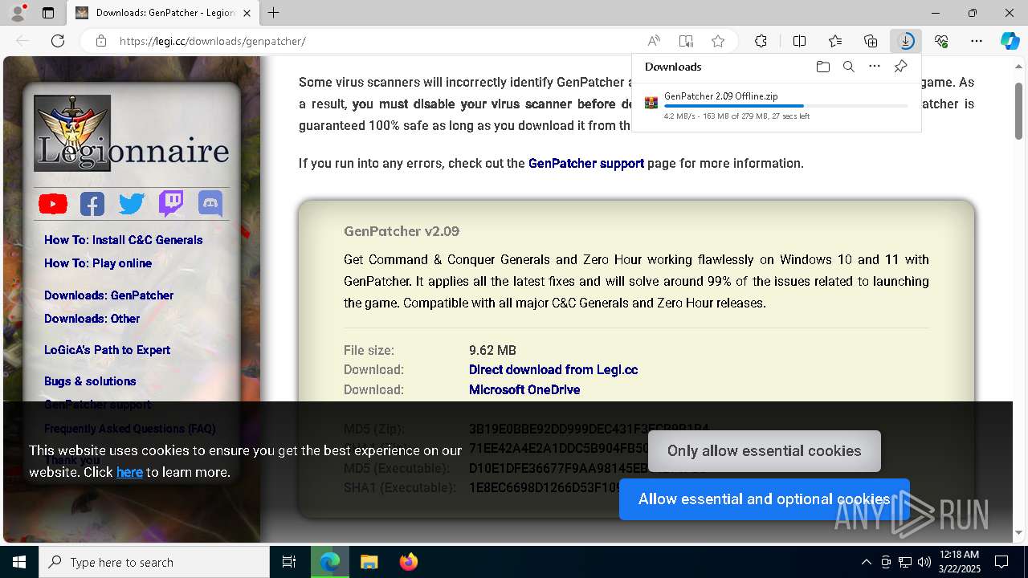This screenshot has height=578, width=1028.
Task: Open the Twitter social icon in sidebar
Action: click(x=132, y=204)
